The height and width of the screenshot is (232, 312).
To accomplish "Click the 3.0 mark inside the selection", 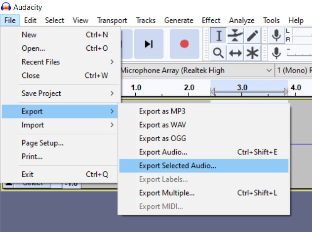I will point(242,87).
